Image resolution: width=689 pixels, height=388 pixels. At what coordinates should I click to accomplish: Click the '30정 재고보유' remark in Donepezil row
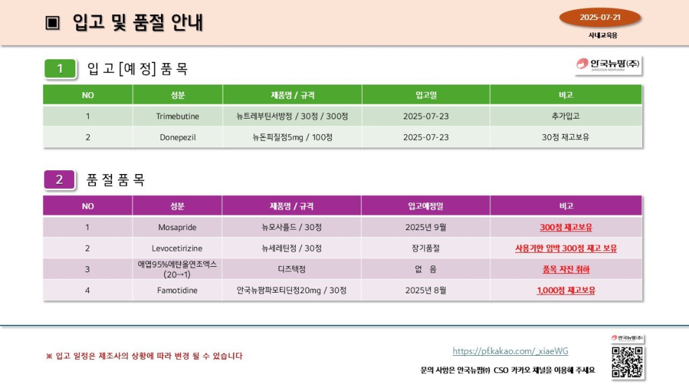[x=565, y=137]
